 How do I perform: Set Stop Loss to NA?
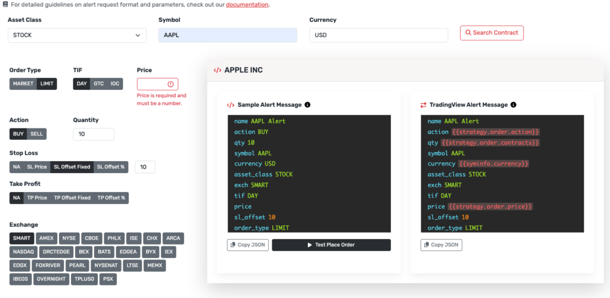coord(17,167)
